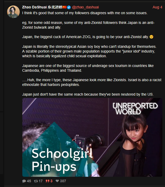The width and height of the screenshot is (165, 187).
Task: Open the Aug 4 tweet date permalink
Action: click(x=157, y=7)
